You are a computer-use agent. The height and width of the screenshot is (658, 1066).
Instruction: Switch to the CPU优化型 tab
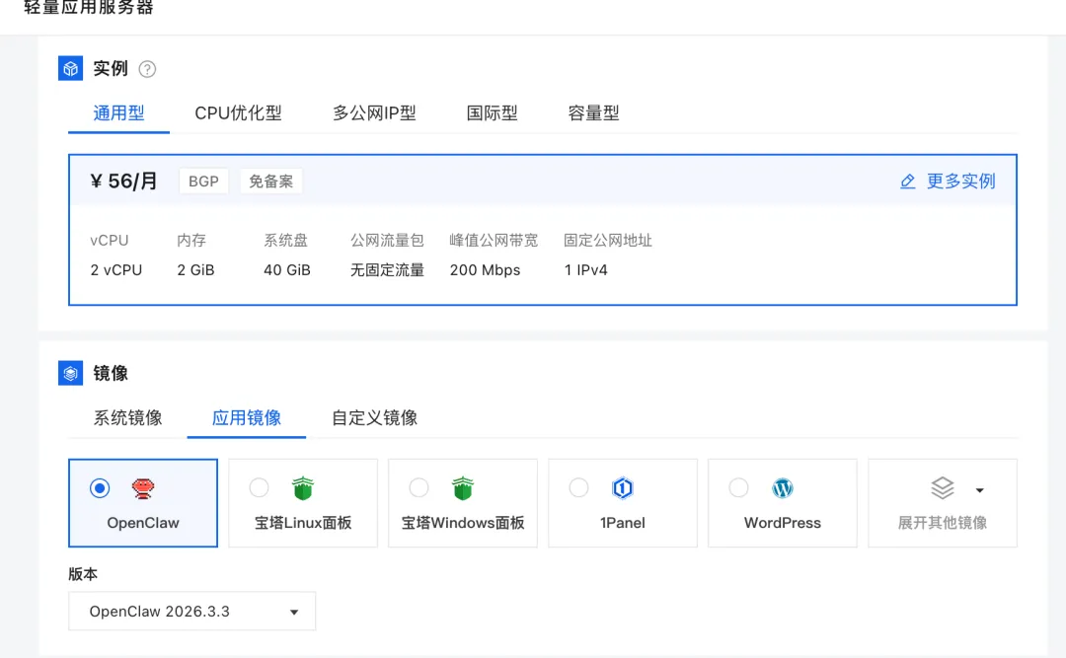tap(238, 112)
